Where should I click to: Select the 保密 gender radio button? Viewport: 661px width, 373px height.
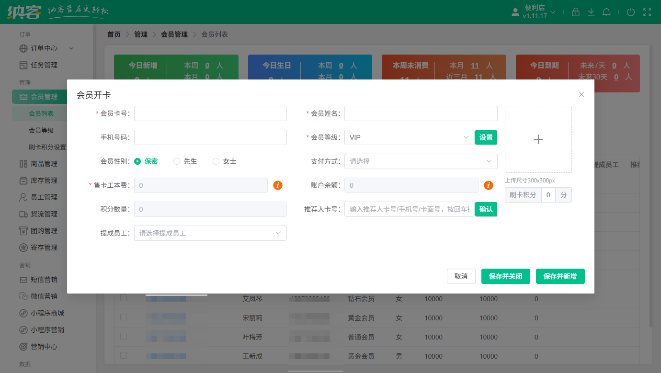coord(137,161)
